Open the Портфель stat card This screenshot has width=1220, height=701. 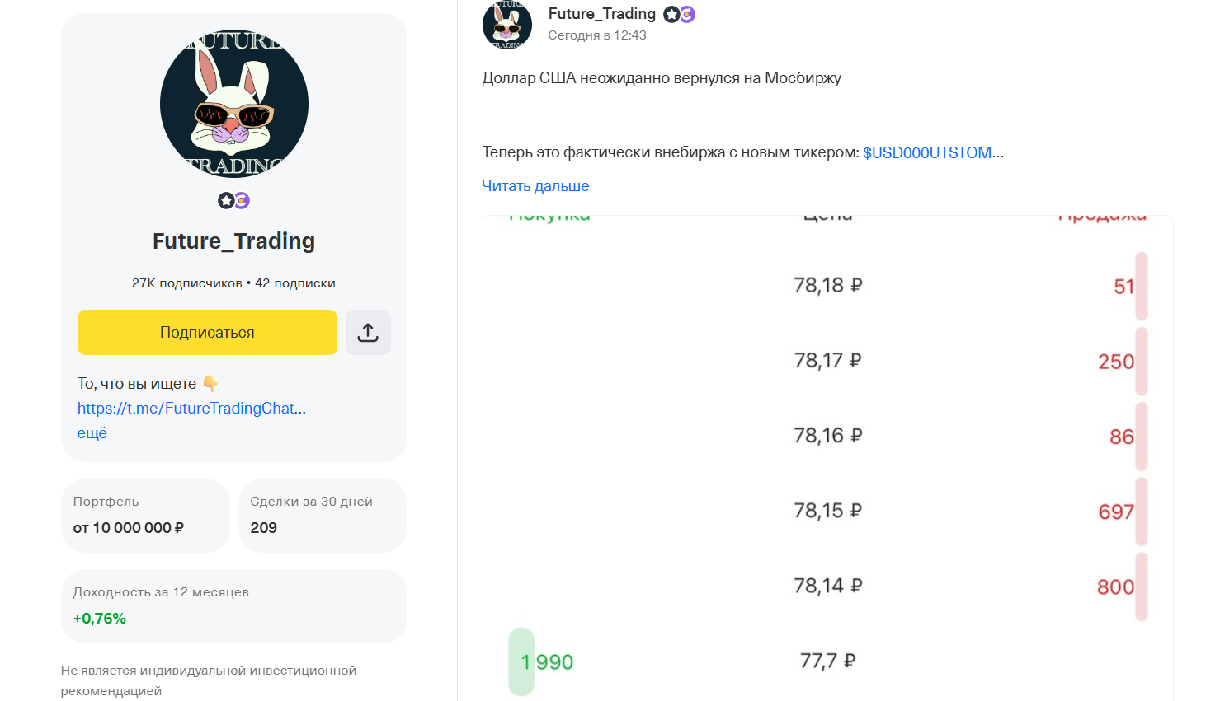coord(145,515)
